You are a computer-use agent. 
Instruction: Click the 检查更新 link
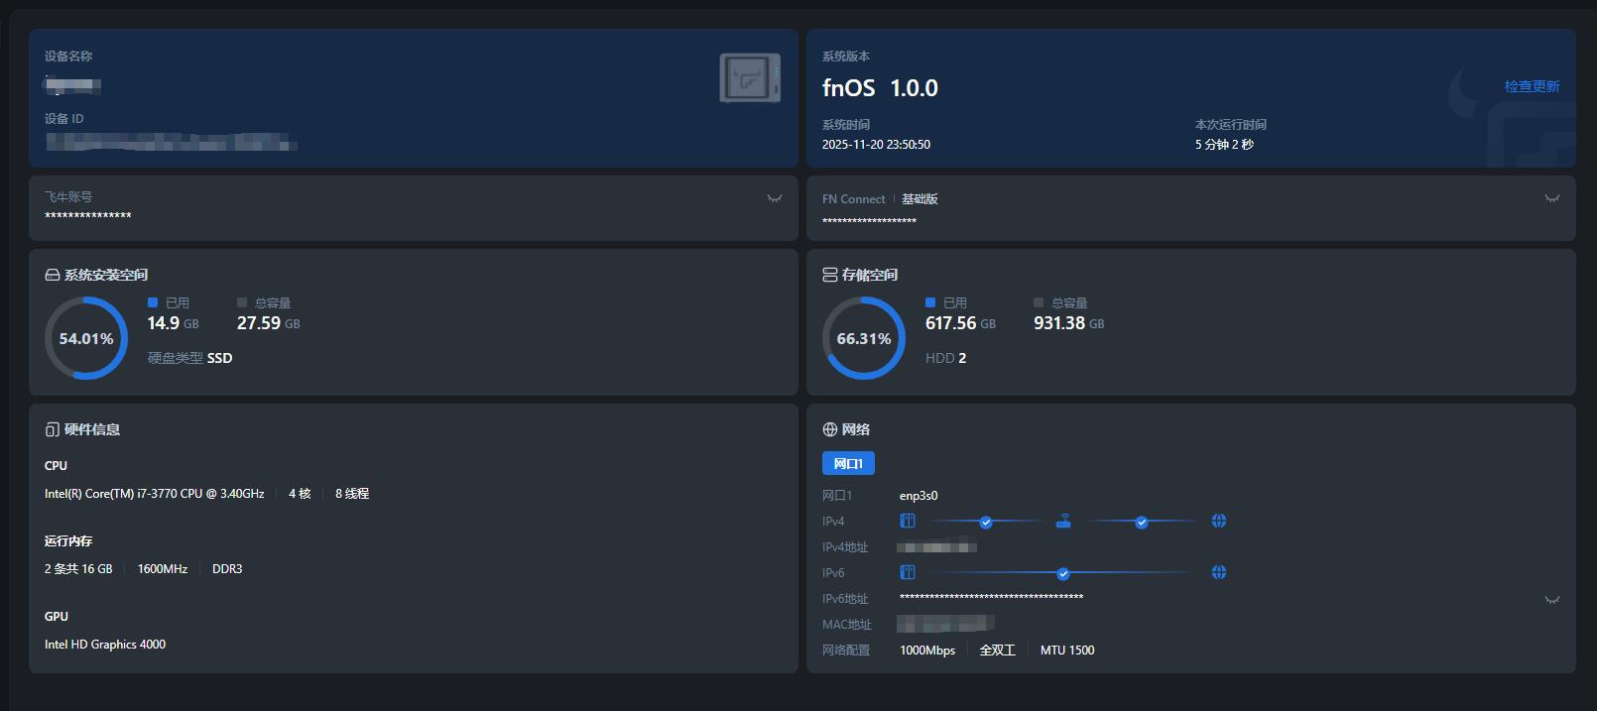pyautogui.click(x=1532, y=86)
